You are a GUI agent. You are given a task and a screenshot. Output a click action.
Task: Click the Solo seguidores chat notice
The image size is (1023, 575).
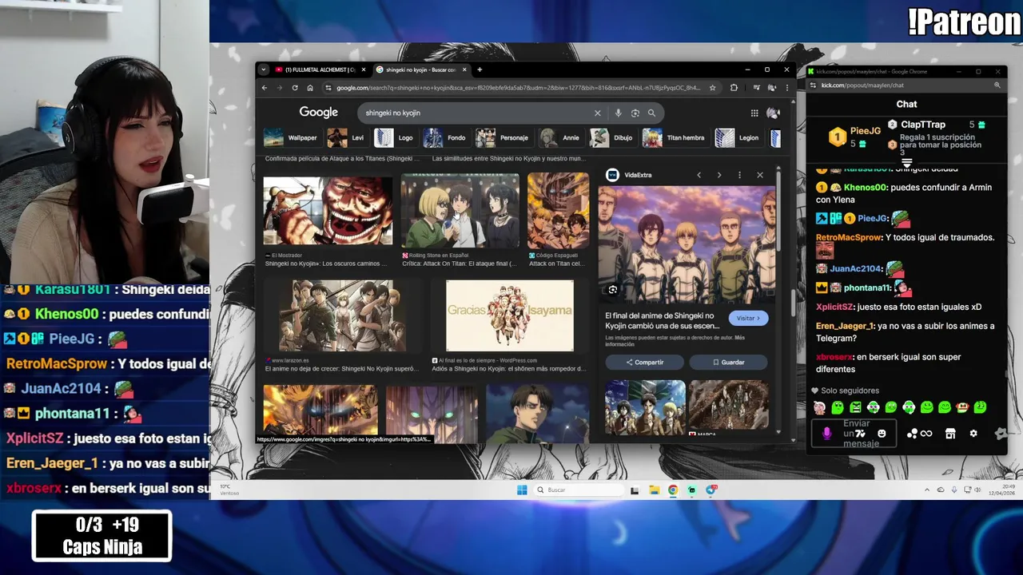[845, 391]
